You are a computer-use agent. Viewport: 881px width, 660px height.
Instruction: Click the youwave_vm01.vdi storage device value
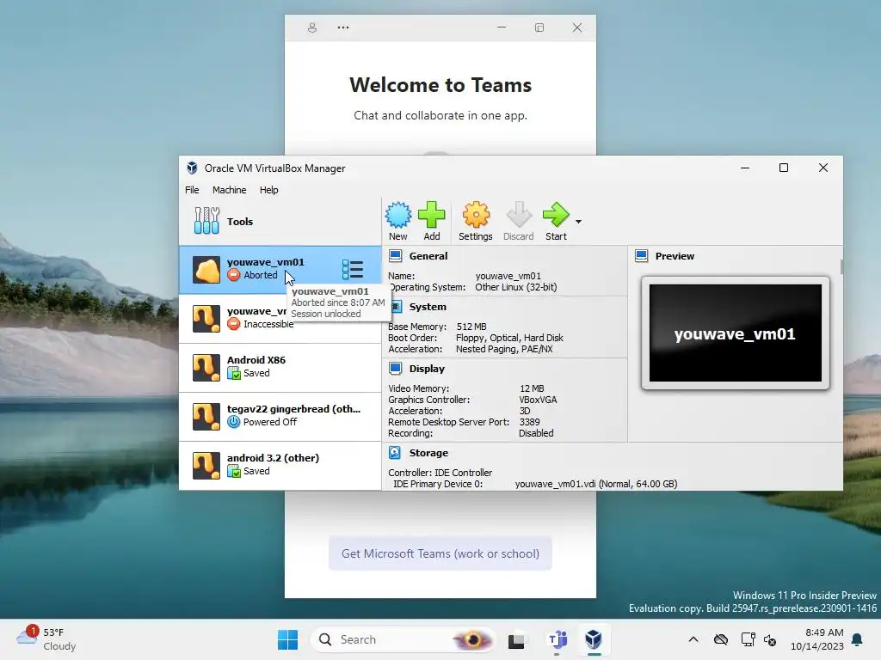tap(596, 484)
